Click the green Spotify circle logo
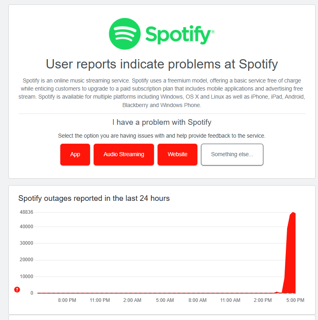The width and height of the screenshot is (318, 320). click(x=125, y=34)
